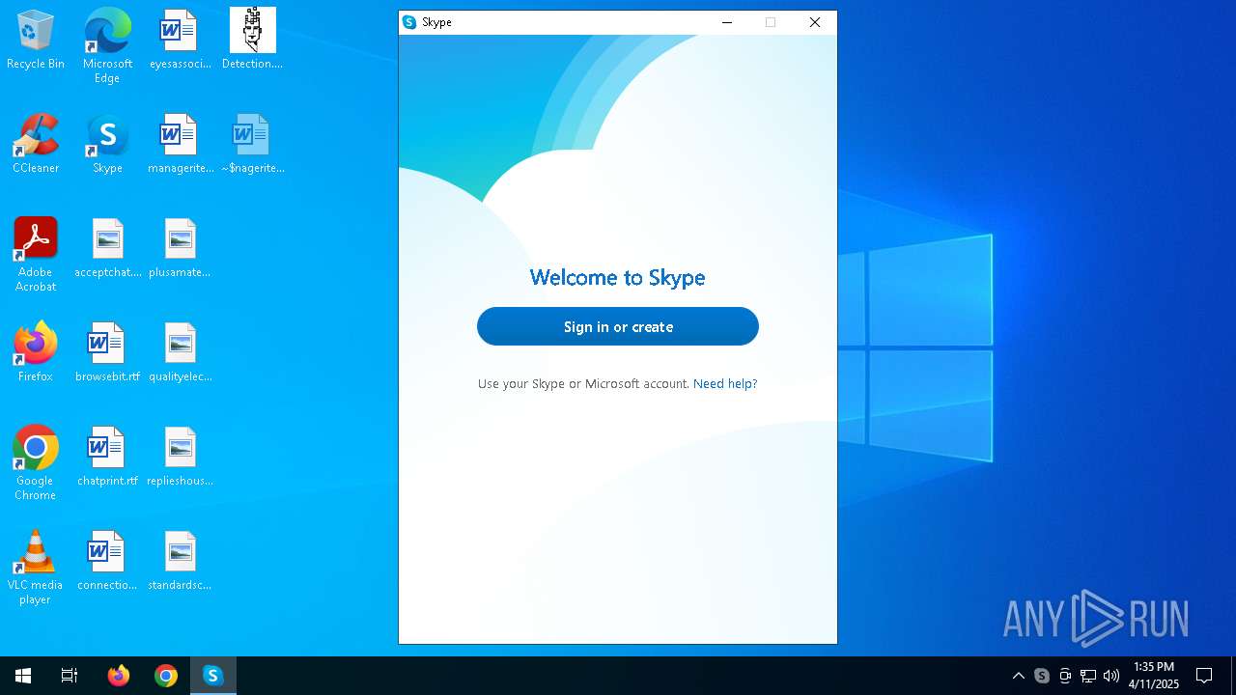Click Skype icon on taskbar
The height and width of the screenshot is (695, 1236).
click(x=213, y=676)
